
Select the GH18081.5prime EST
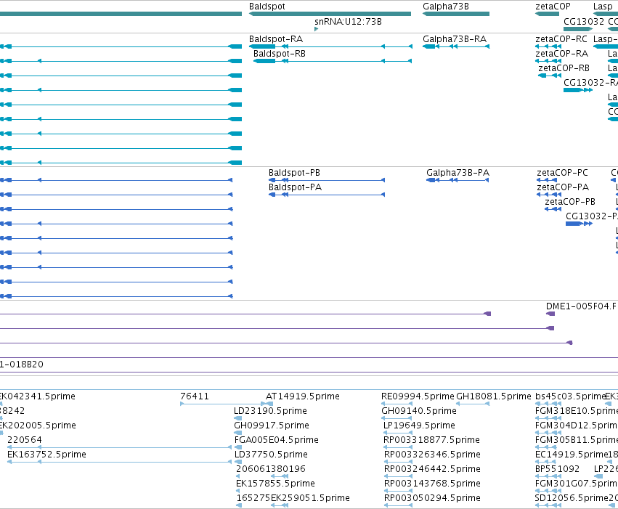click(473, 404)
